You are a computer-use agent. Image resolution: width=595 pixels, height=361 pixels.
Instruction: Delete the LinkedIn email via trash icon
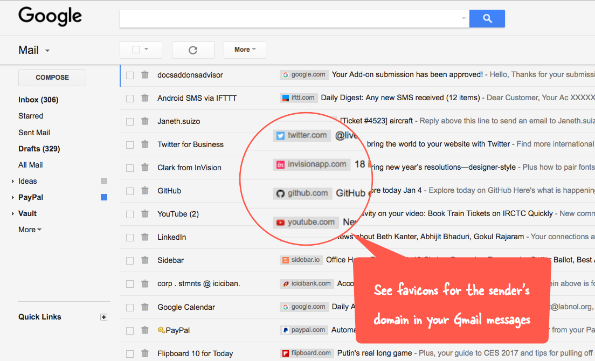coord(145,237)
